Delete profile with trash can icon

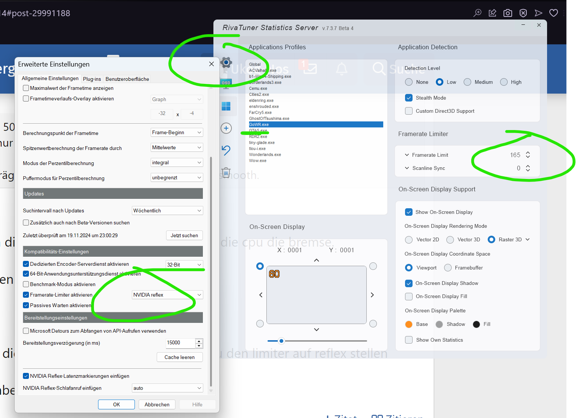point(226,173)
